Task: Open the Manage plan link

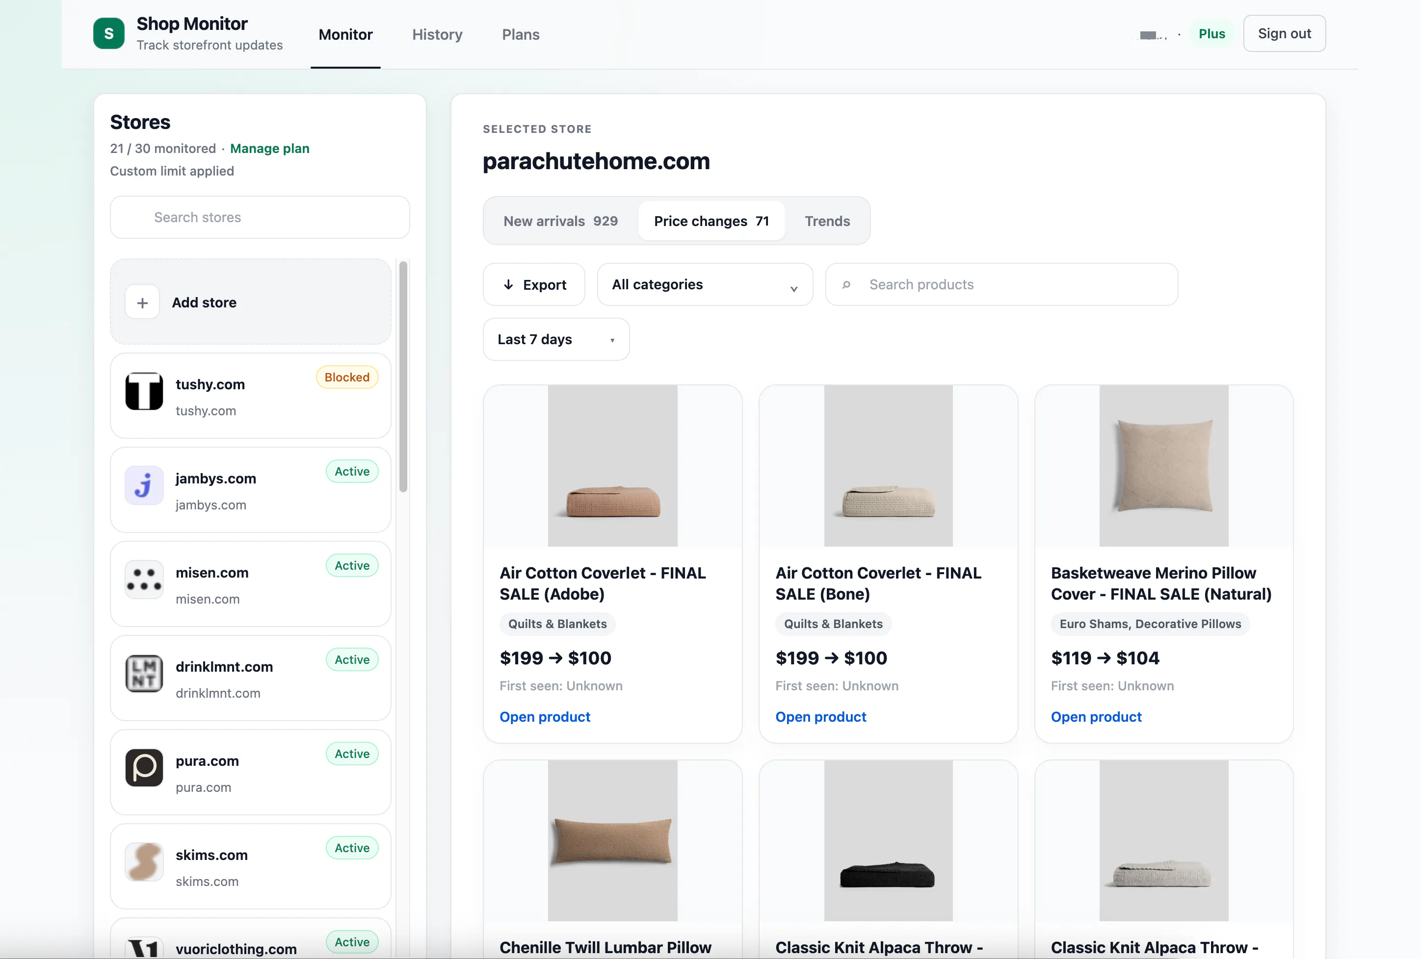Action: click(x=270, y=149)
